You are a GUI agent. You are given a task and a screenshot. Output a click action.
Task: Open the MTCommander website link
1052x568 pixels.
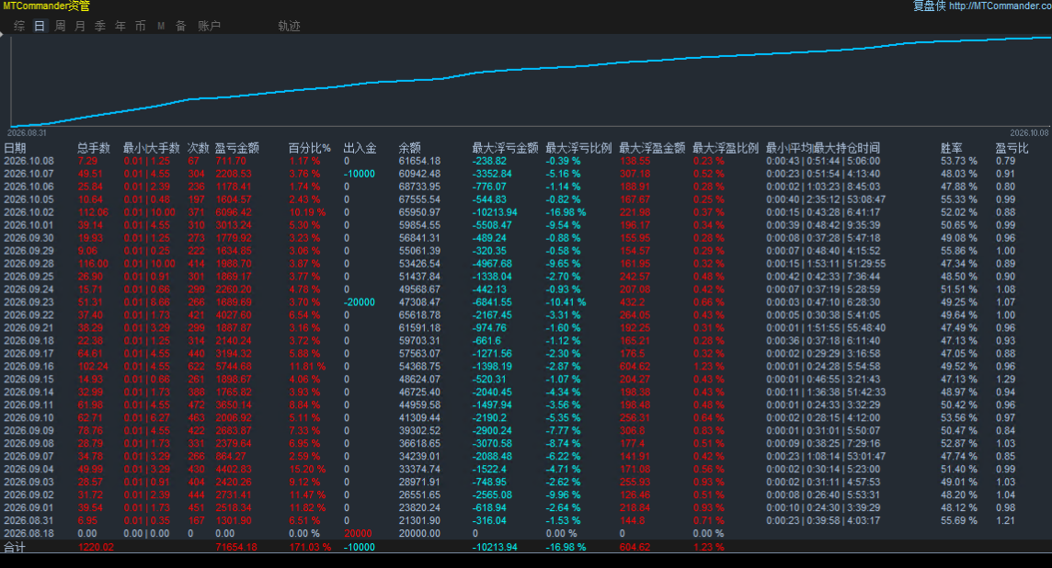click(x=1001, y=6)
